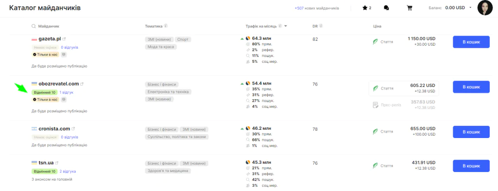Image resolution: width=498 pixels, height=191 pixels.
Task: Add tsn.ua to cart with В кошик
Action: click(471, 166)
